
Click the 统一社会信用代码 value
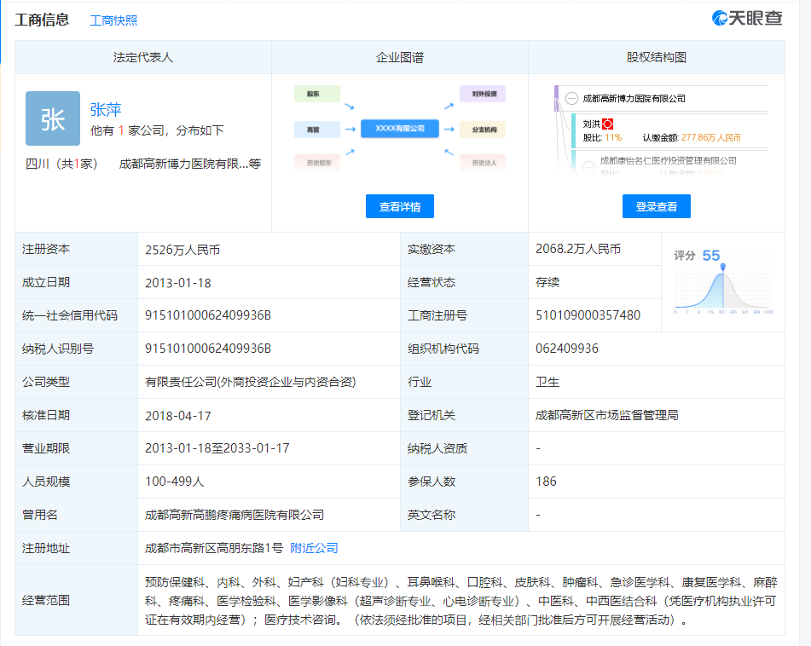point(208,315)
